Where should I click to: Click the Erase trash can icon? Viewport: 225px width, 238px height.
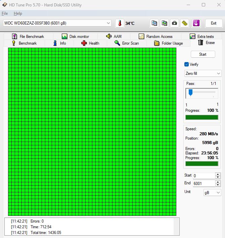[x=200, y=42]
